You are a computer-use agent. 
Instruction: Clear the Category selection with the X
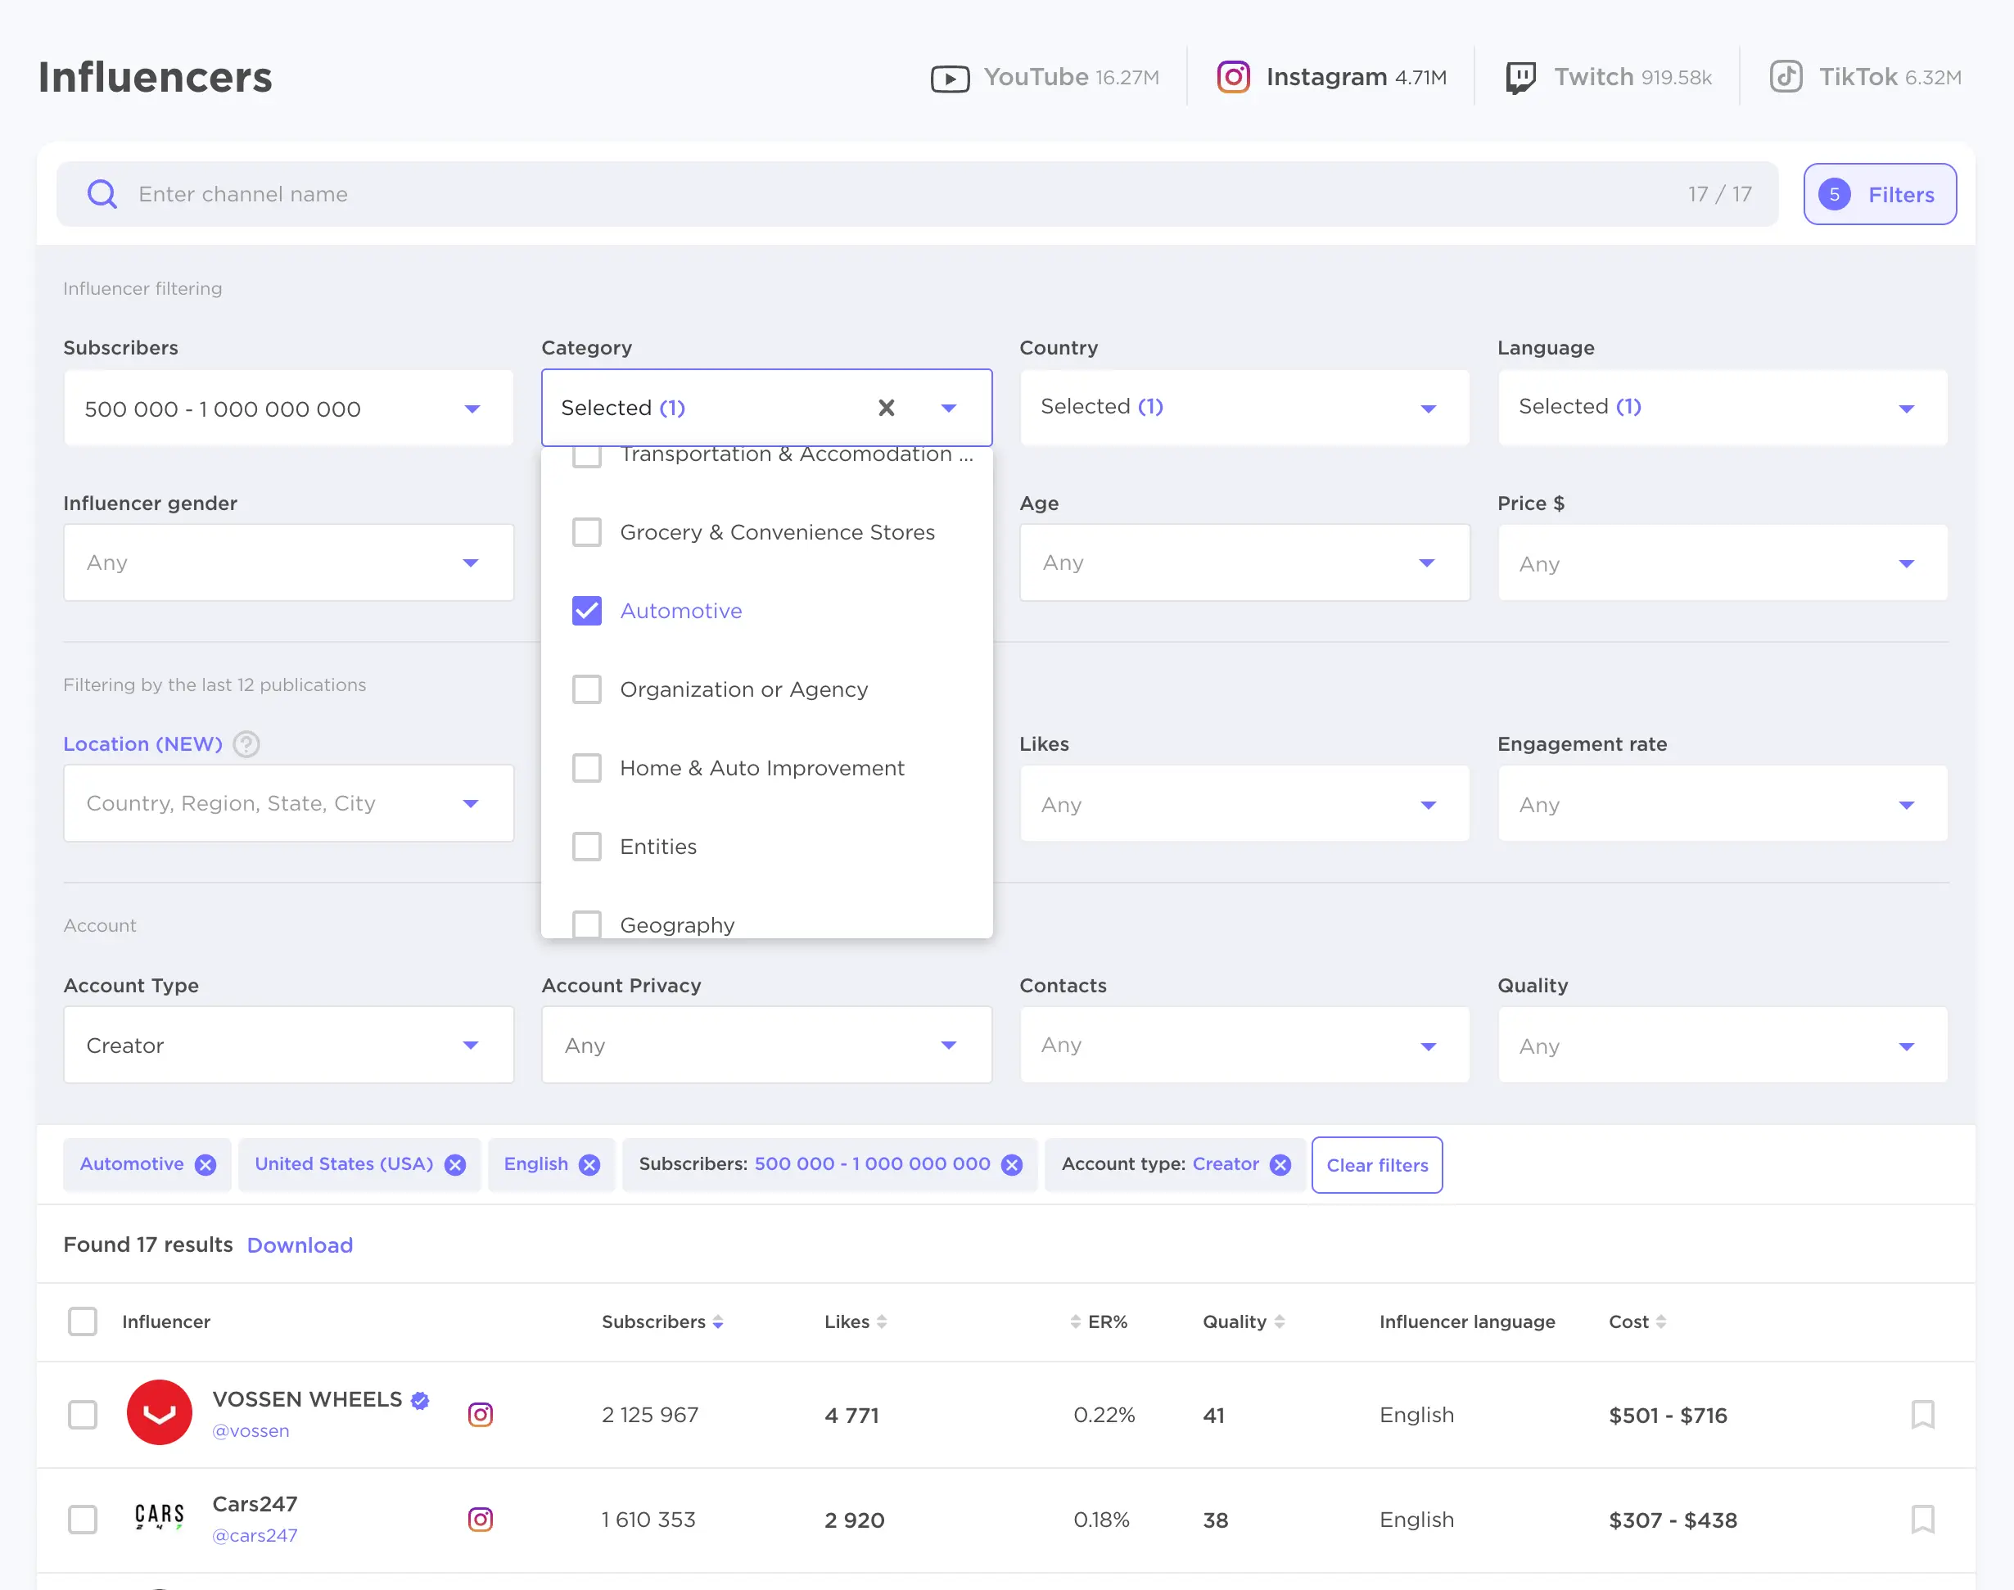[x=886, y=408]
